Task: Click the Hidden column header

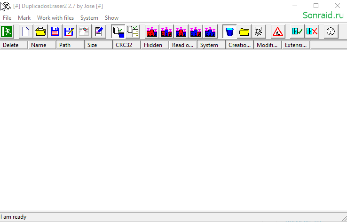Action: pyautogui.click(x=155, y=45)
